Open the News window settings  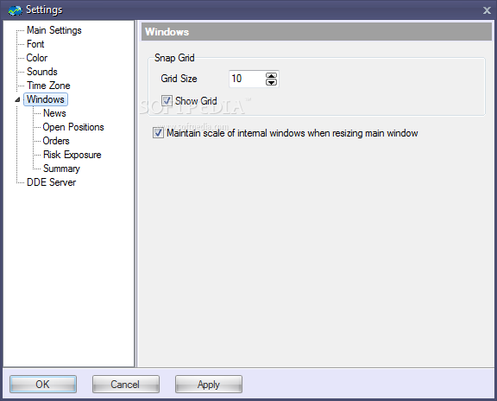[x=54, y=113]
